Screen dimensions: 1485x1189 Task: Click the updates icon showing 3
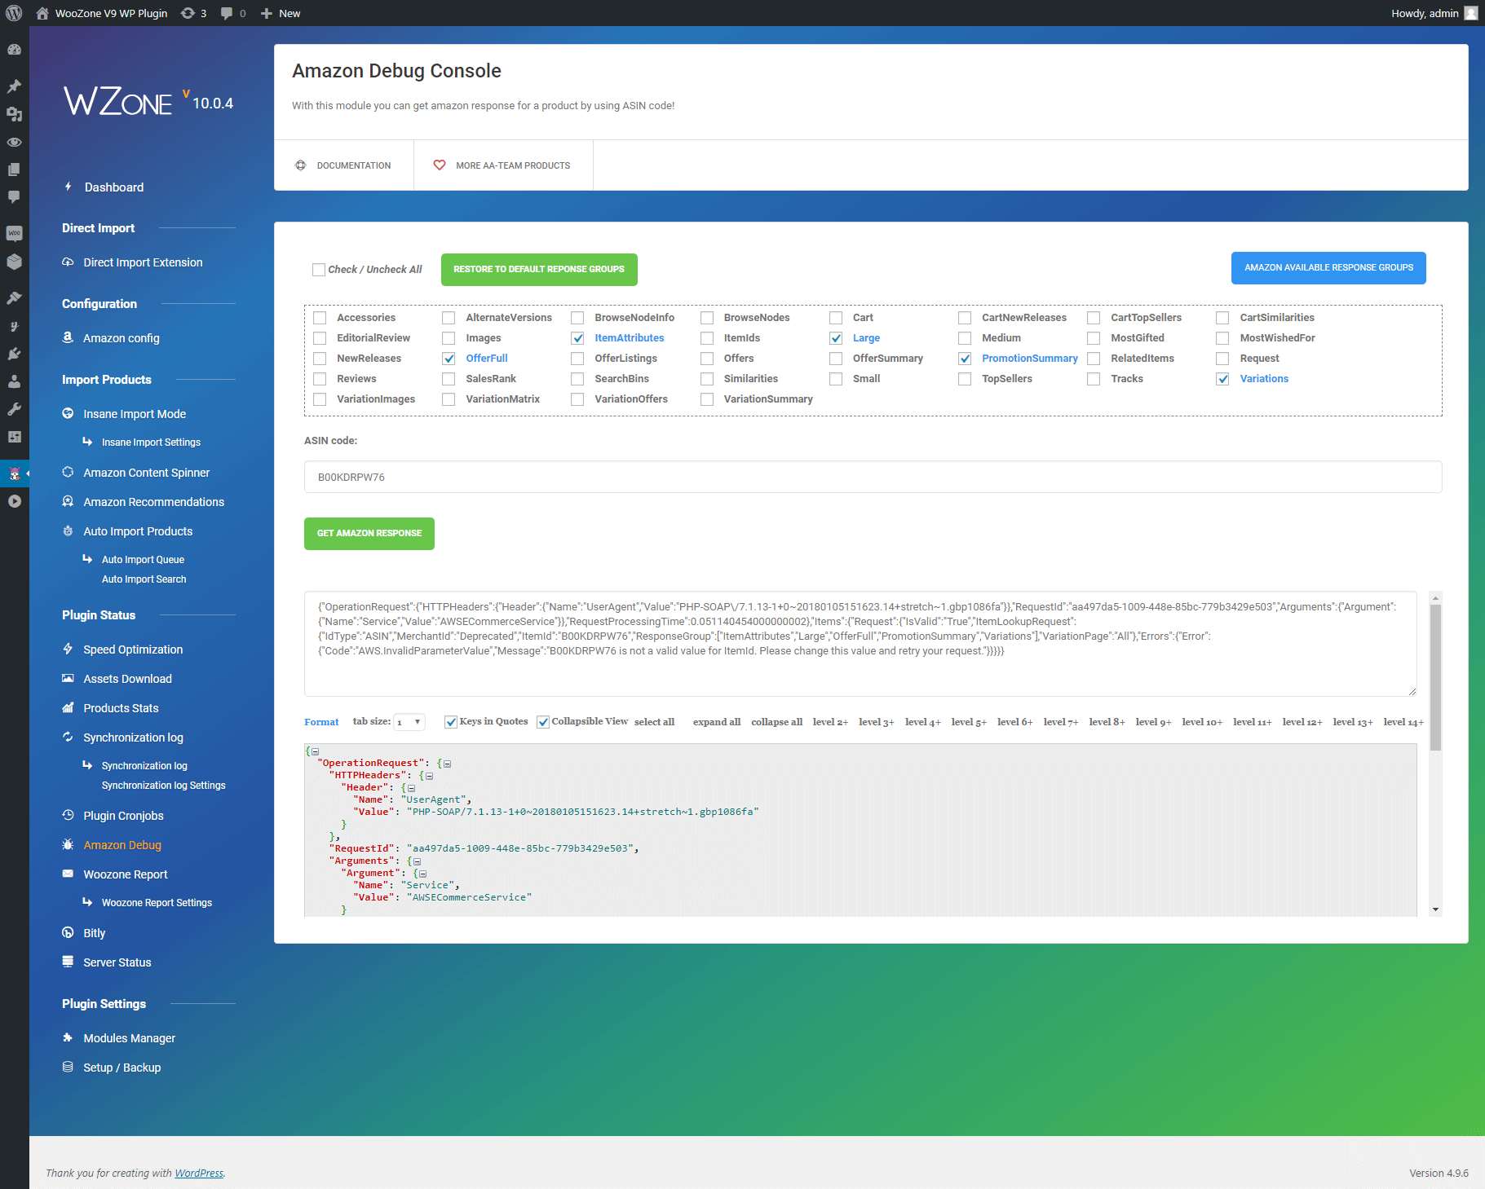pos(193,13)
